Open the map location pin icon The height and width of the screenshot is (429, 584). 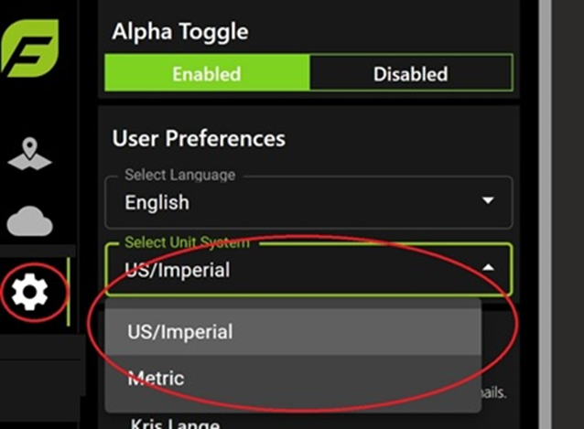point(30,154)
